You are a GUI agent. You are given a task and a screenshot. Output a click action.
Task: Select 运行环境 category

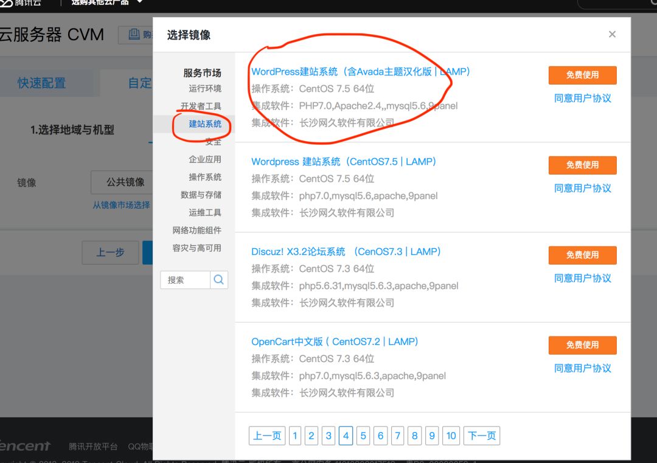(205, 88)
